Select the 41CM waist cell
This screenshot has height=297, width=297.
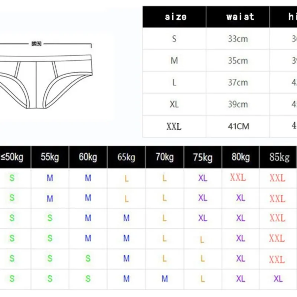tap(238, 126)
